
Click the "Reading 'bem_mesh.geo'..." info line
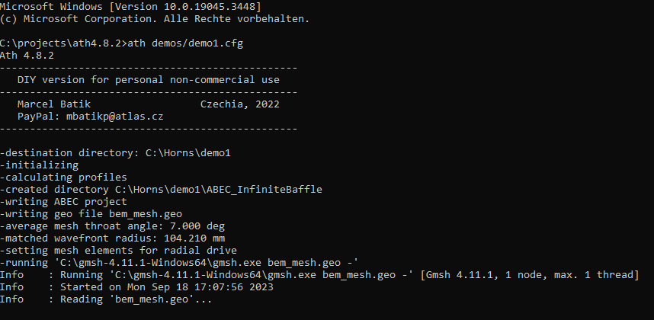tap(136, 299)
